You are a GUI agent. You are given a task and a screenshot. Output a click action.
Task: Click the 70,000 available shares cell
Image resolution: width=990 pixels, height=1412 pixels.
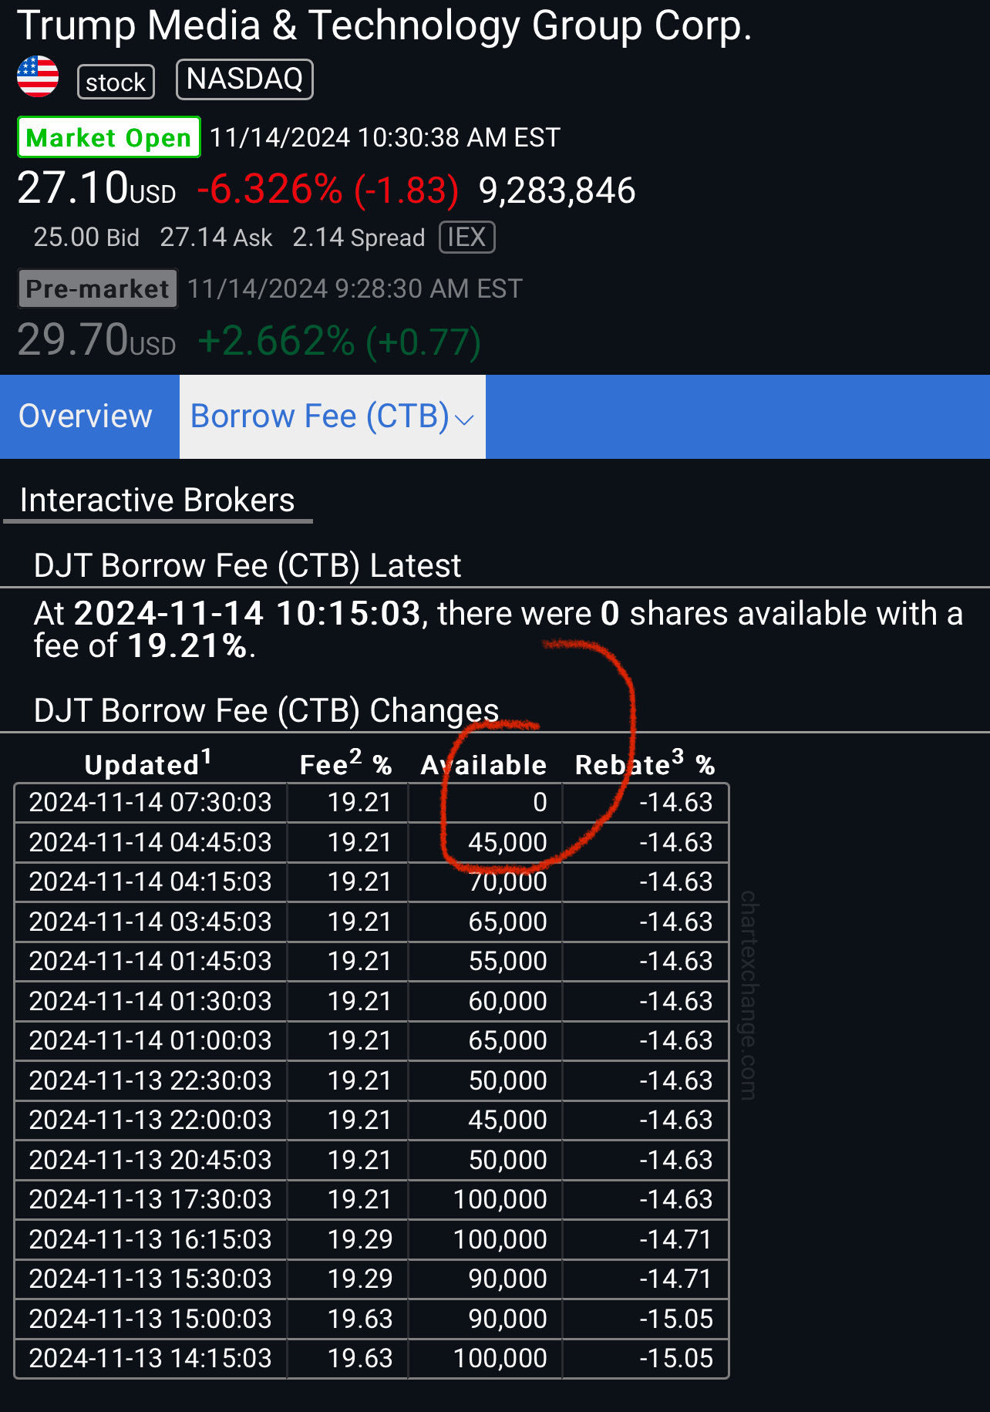point(508,881)
